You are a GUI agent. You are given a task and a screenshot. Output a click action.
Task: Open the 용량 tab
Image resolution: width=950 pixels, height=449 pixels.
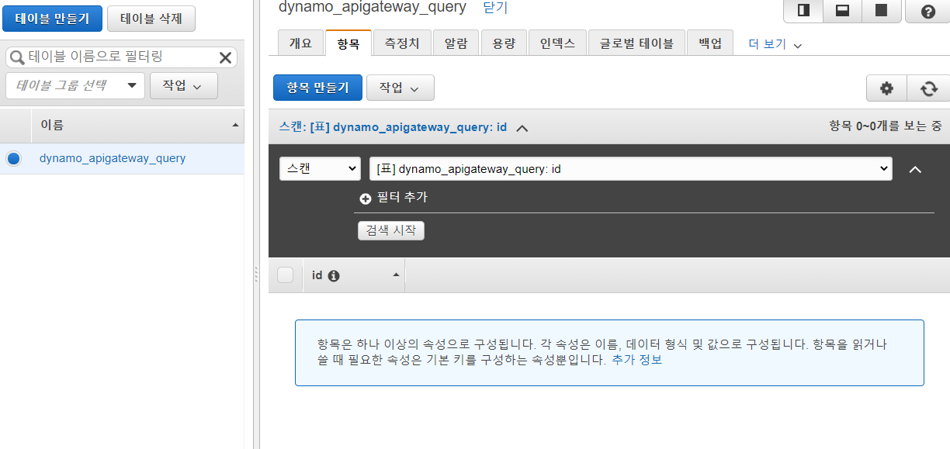504,43
